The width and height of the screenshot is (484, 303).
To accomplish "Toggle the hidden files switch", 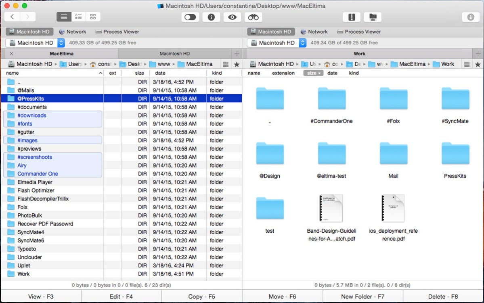I will pos(190,17).
